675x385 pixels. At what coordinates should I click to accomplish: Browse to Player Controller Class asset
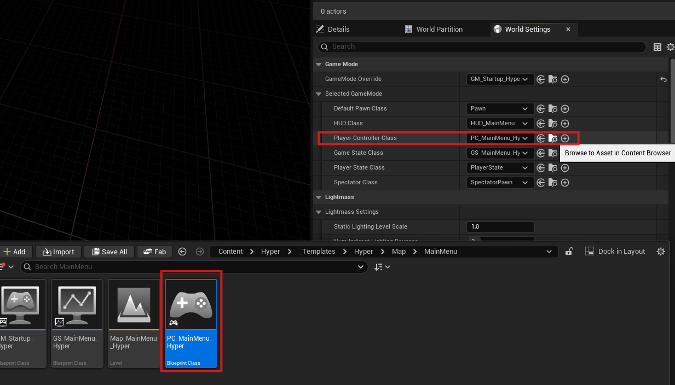[553, 138]
